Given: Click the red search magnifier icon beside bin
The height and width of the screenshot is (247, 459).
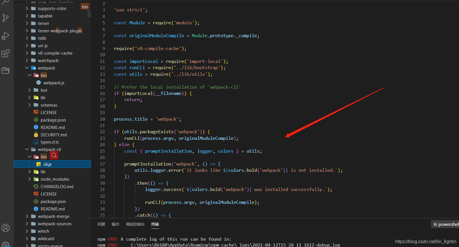Looking at the screenshot, I should click(x=54, y=155).
